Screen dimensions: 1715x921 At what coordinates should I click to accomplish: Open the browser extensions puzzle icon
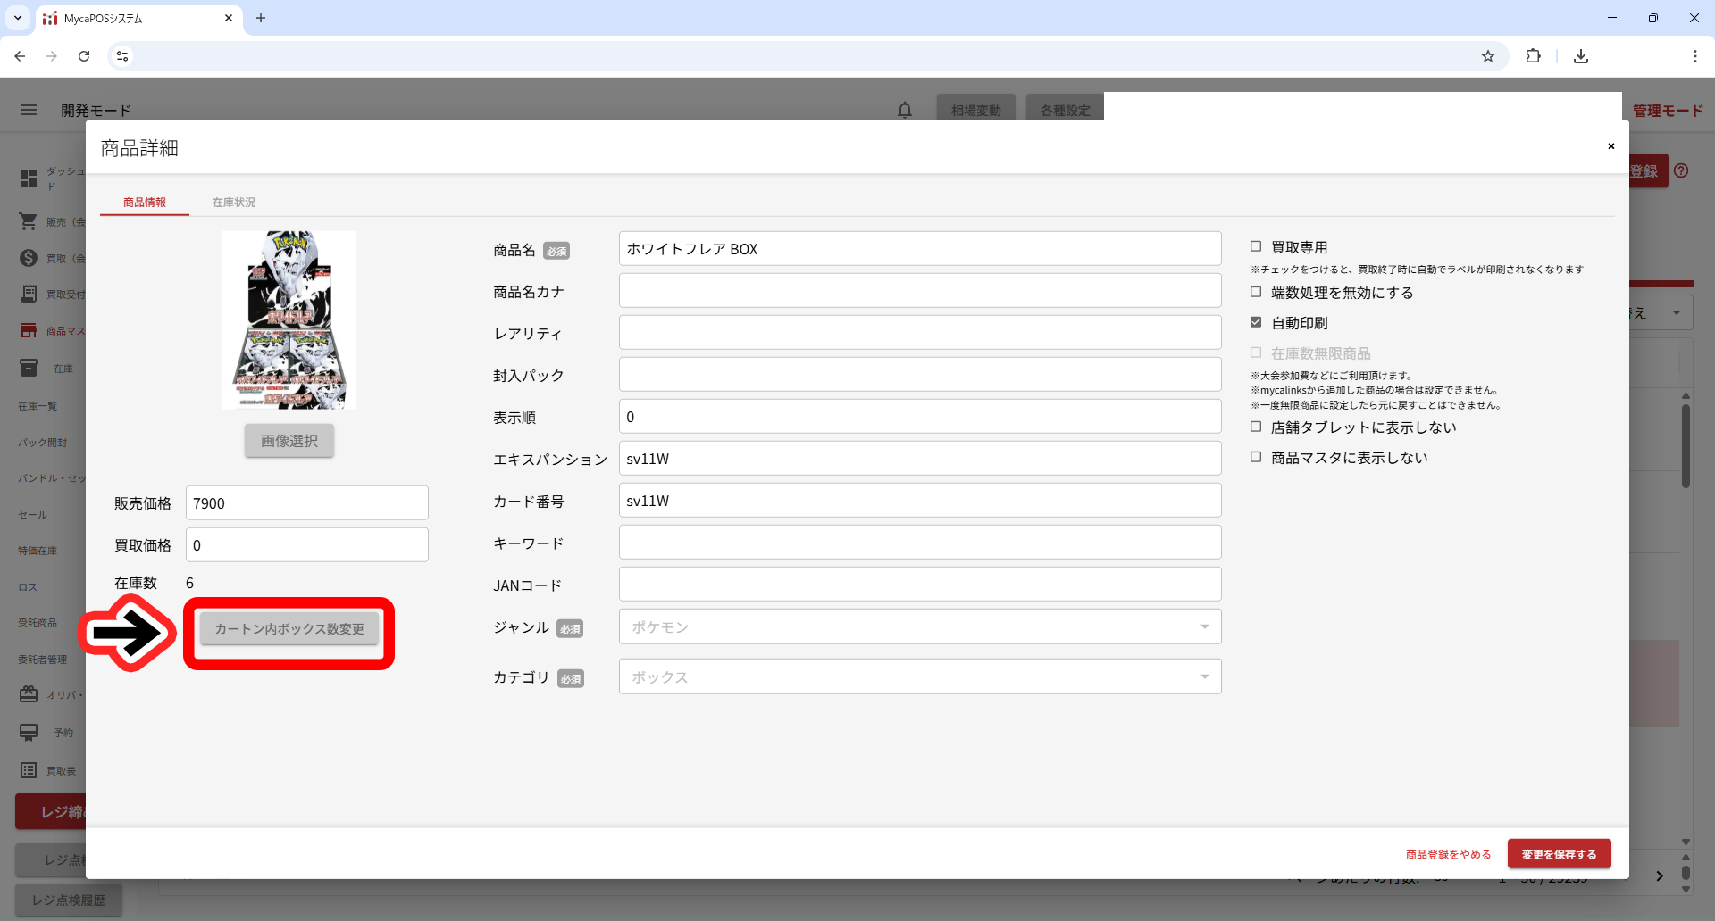(1533, 56)
